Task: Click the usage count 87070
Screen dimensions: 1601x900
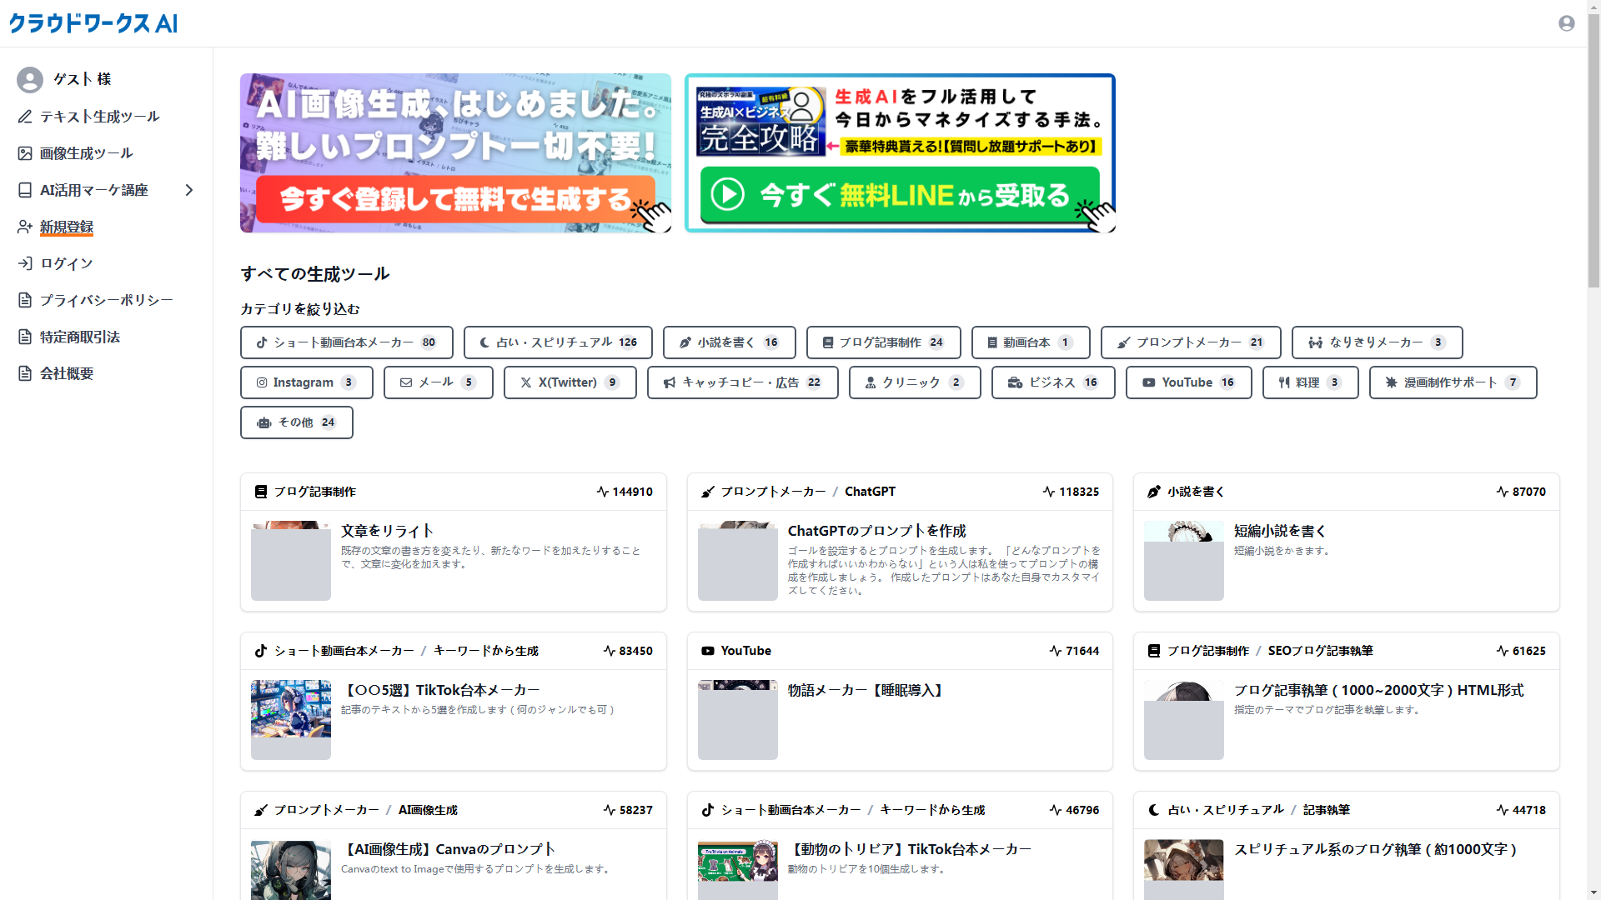Action: [1528, 492]
